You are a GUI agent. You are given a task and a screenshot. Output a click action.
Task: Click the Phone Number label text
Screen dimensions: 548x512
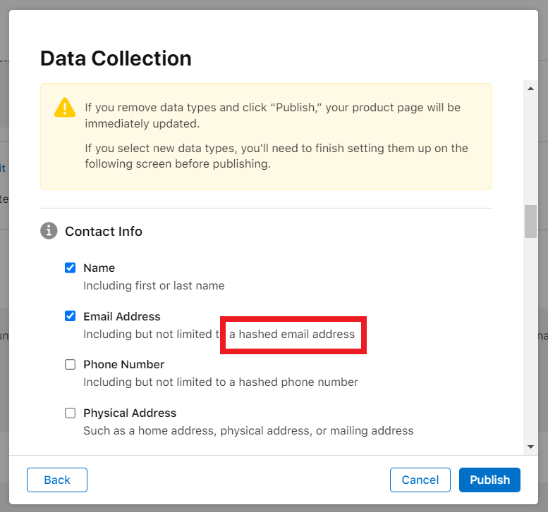click(123, 364)
